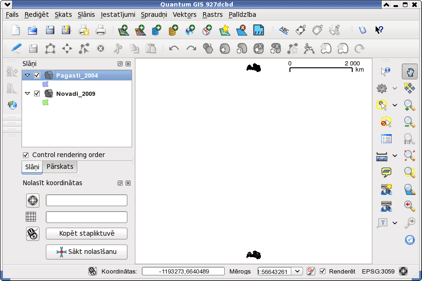Toggle the Renderēt checkbox
Screen dimensions: 422x281
point(322,271)
